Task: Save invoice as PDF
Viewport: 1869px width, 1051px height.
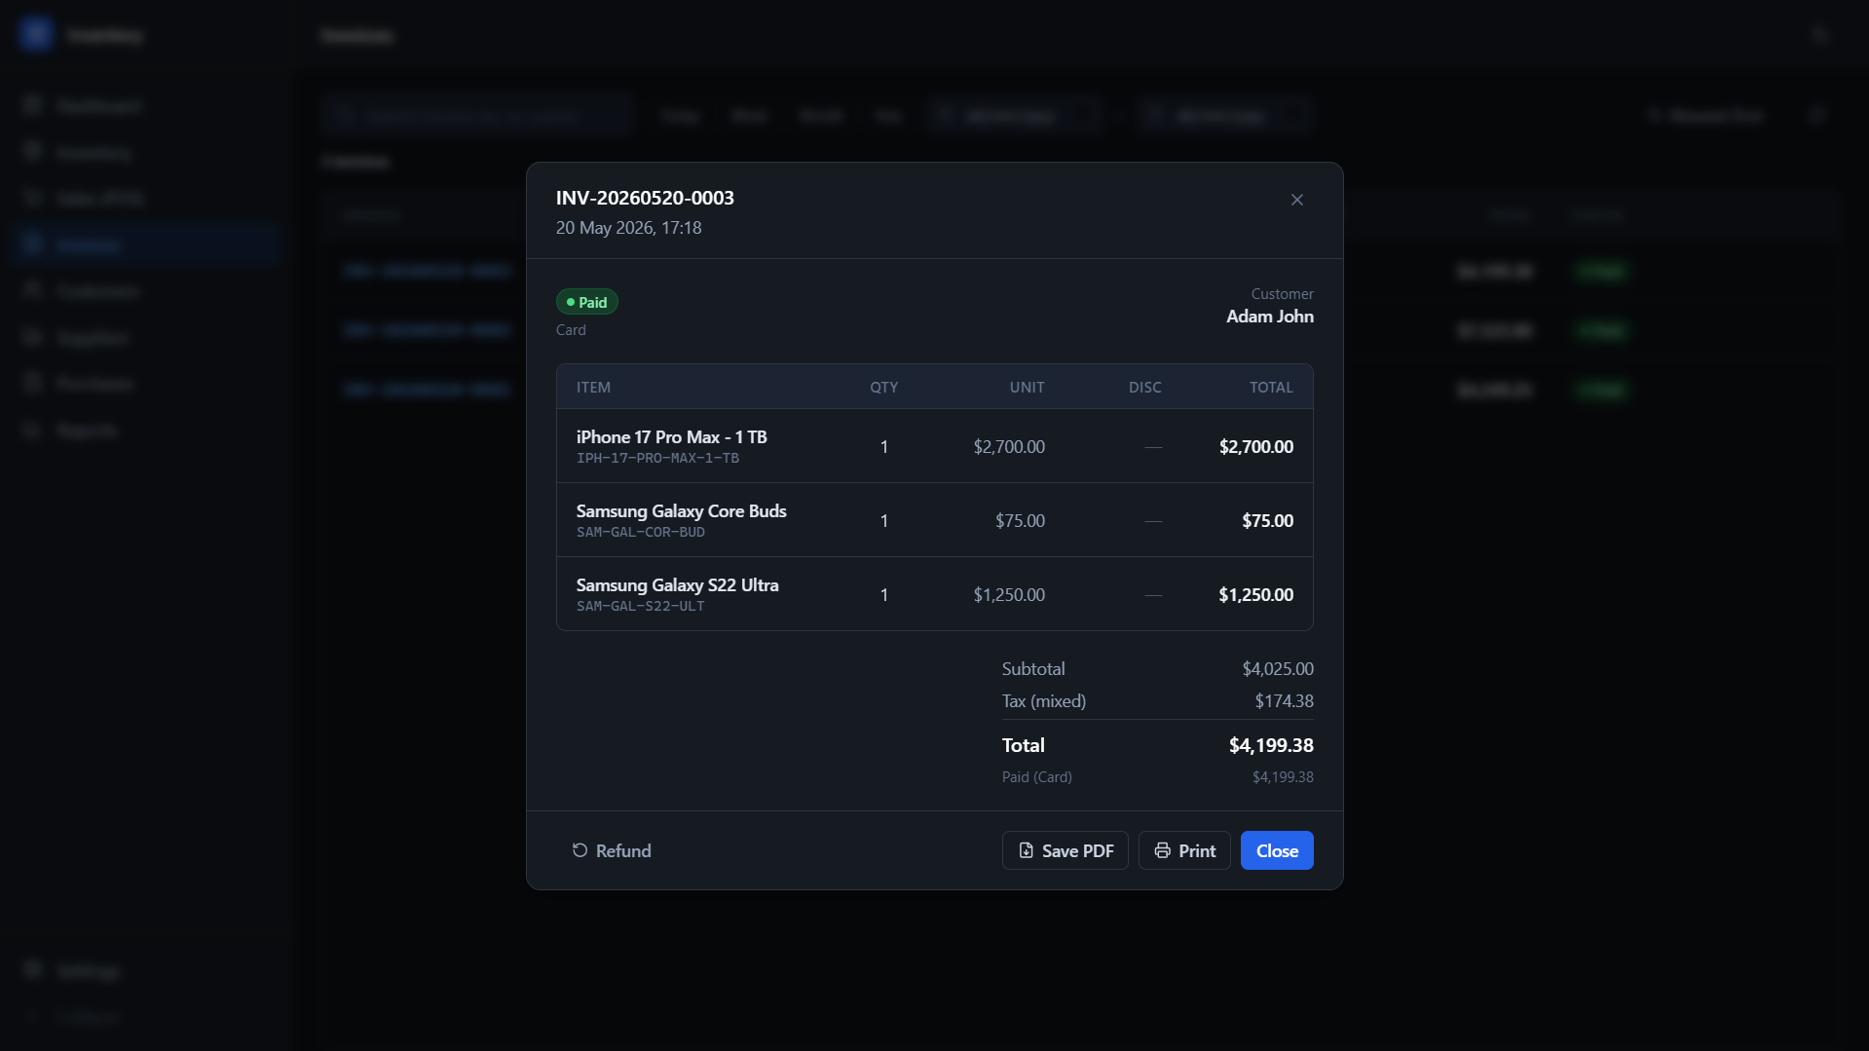Action: click(1065, 850)
